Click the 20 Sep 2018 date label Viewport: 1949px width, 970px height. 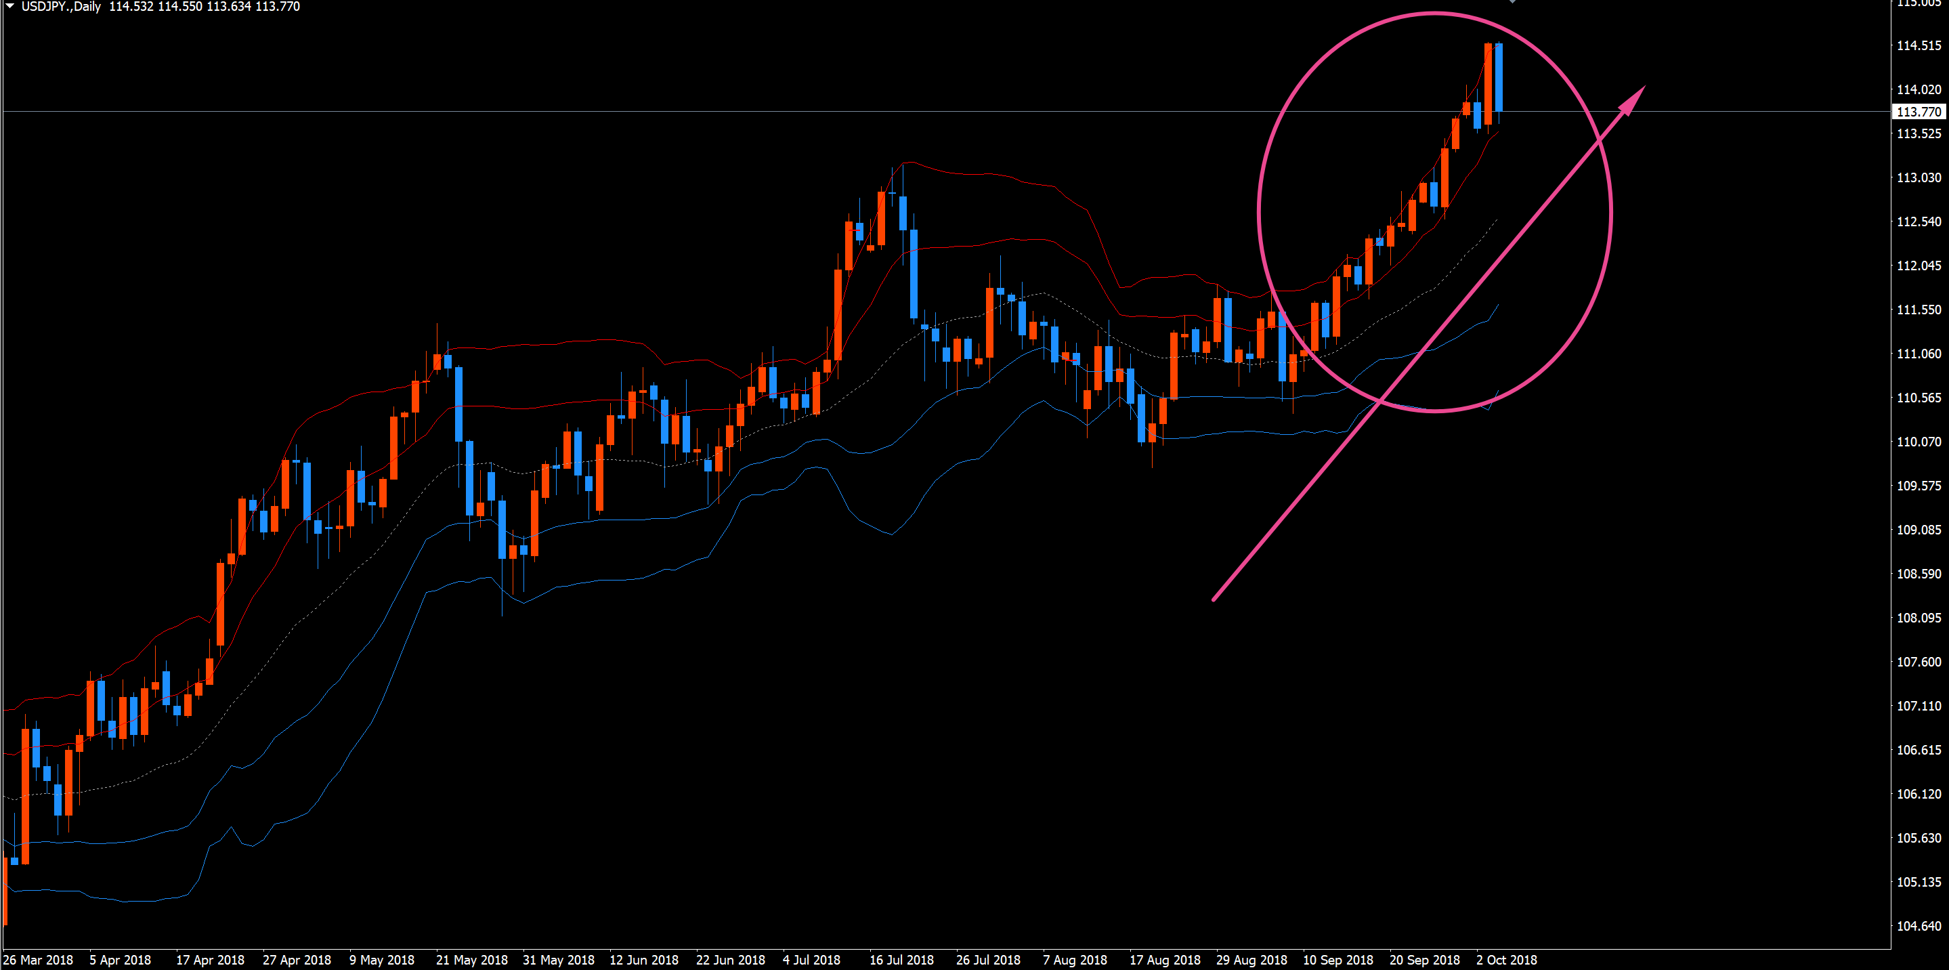pyautogui.click(x=1424, y=959)
